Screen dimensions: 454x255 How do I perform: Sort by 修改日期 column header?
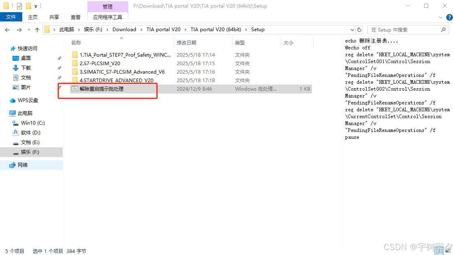187,42
